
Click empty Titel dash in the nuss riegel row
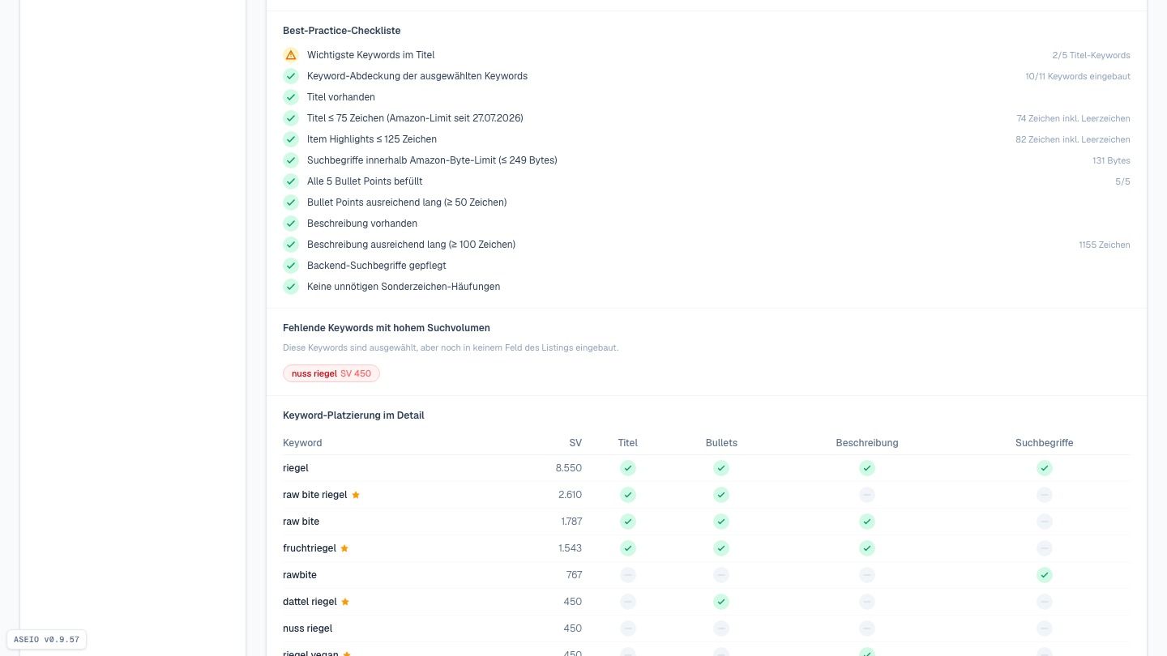tap(628, 628)
